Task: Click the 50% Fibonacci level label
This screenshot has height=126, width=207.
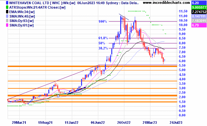Action: [102, 43]
